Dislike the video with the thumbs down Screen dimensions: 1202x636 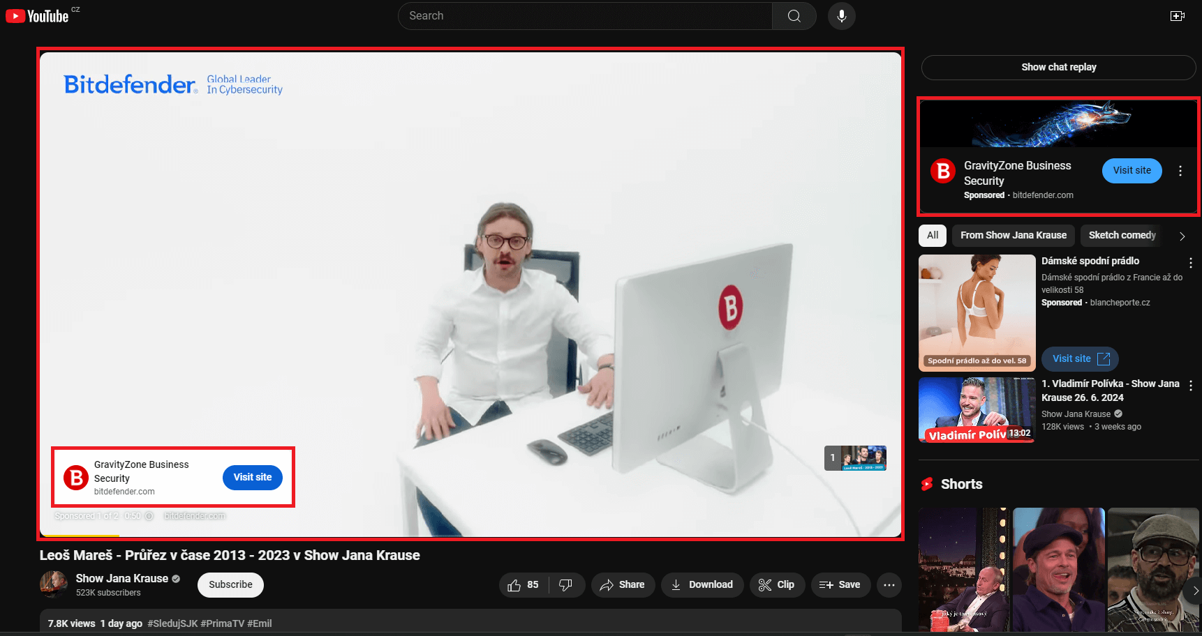pos(566,584)
